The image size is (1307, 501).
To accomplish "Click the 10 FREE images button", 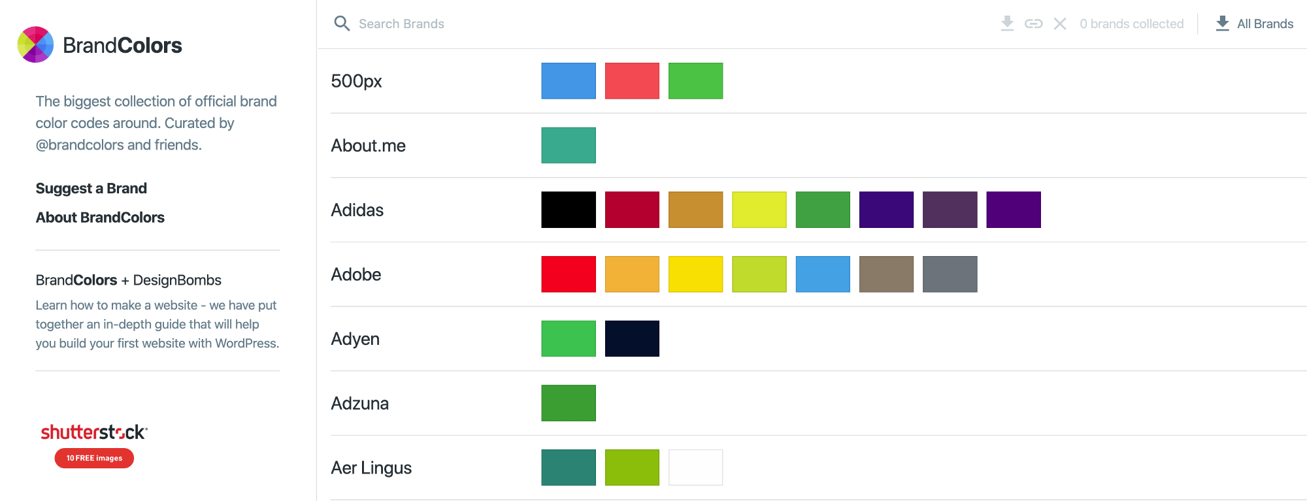I will (94, 458).
